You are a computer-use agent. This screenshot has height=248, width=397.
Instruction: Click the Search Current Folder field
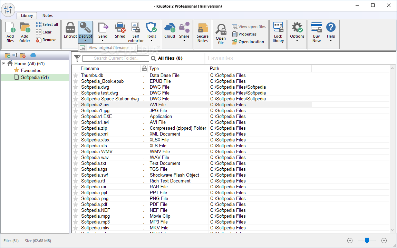116,58
